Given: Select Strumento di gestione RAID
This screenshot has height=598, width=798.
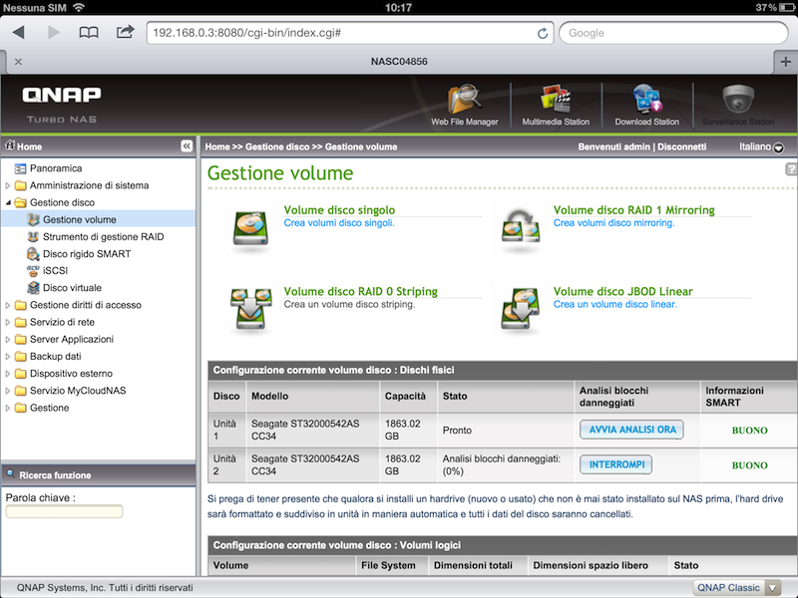Looking at the screenshot, I should 103,237.
